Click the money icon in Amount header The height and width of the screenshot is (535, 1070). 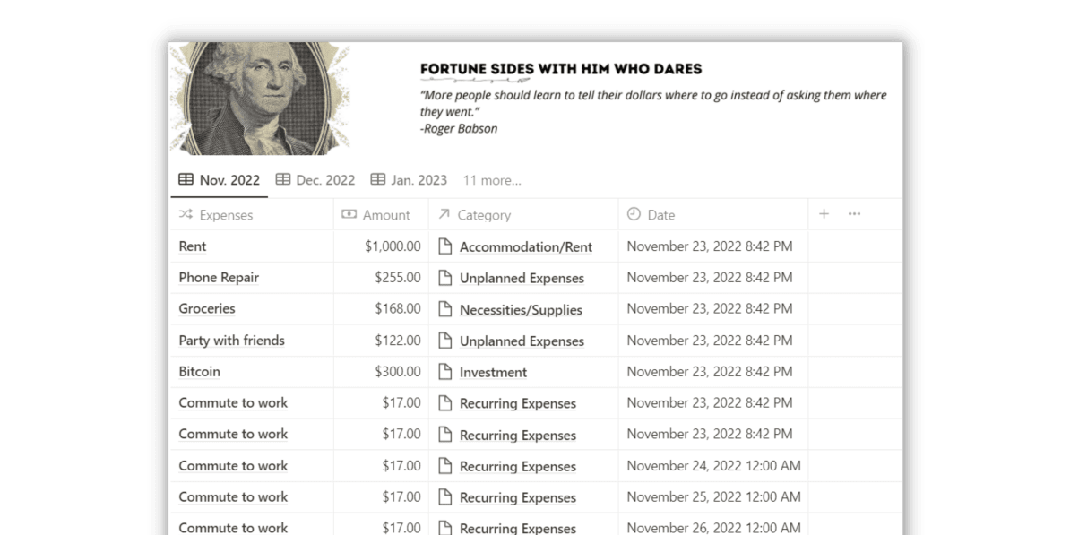pos(349,214)
